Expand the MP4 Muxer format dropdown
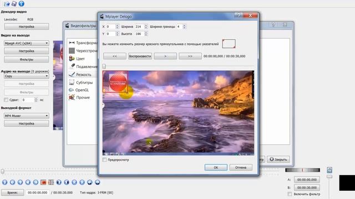Screen dimensions: 355x199 pyautogui.click(x=26, y=116)
